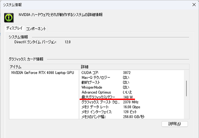199x138 pixels.
Task: Click the DirectX version value 12.0
Action: (68, 42)
